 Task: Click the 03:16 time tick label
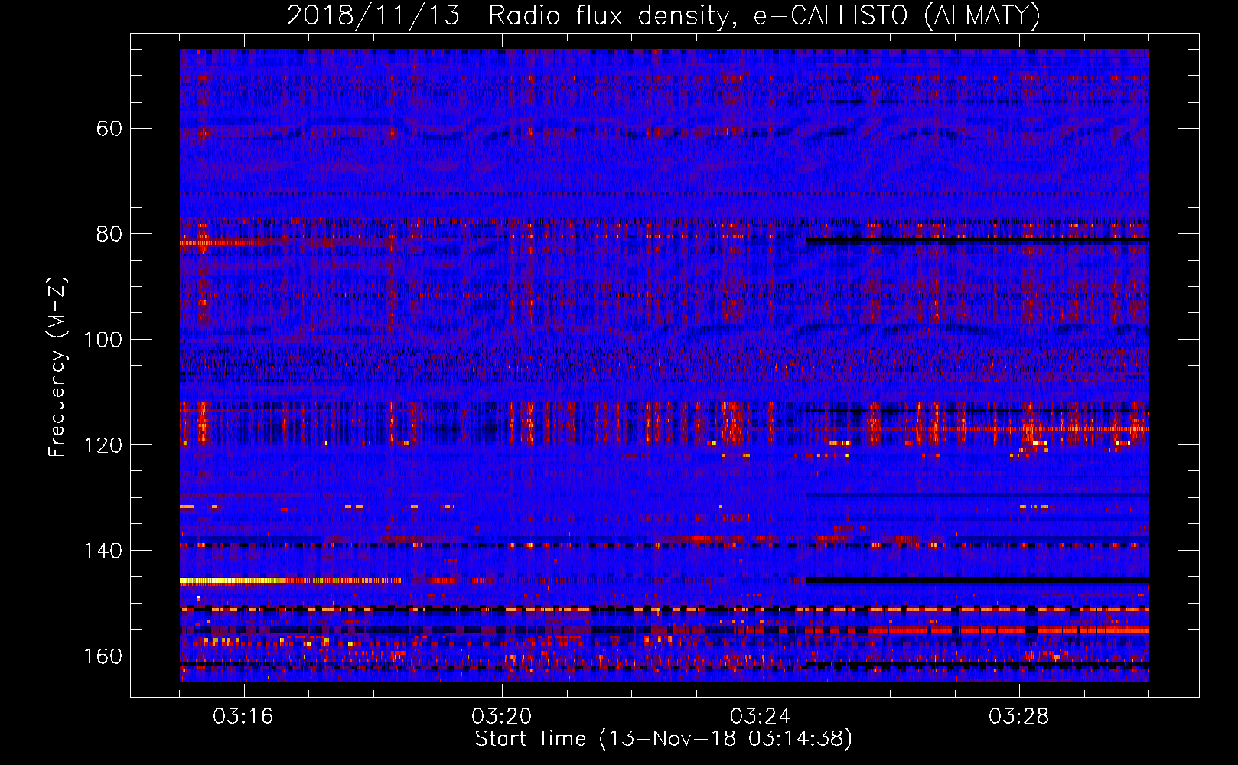click(x=243, y=717)
